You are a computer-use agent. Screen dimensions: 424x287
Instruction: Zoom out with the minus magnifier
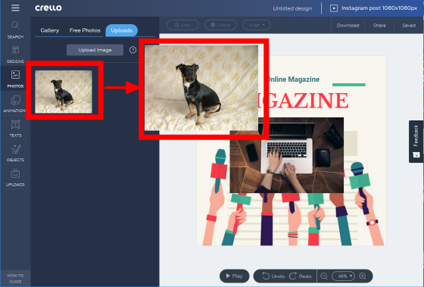pos(324,276)
